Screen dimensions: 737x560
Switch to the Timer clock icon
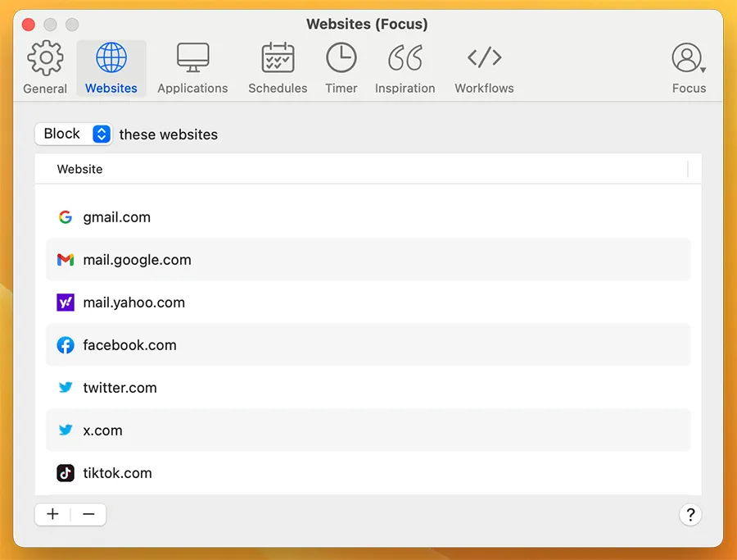click(341, 59)
